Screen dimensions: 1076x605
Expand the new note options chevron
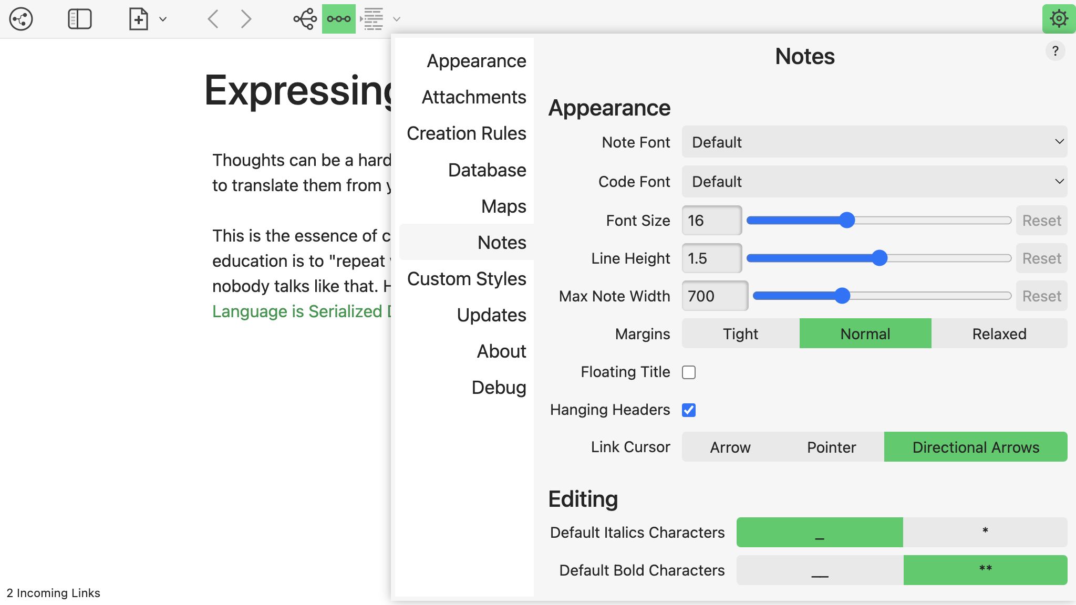coord(163,19)
